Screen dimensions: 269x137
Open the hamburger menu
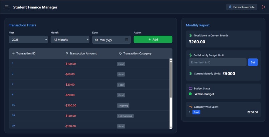coord(7,7)
